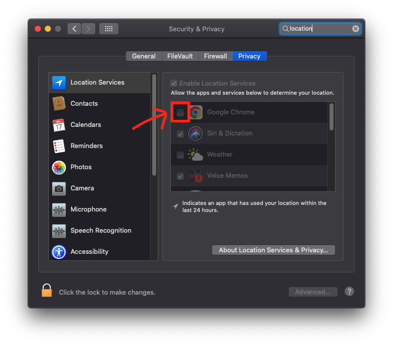The height and width of the screenshot is (345, 393).
Task: Click the Siri & Dictation app icon
Action: (x=195, y=133)
